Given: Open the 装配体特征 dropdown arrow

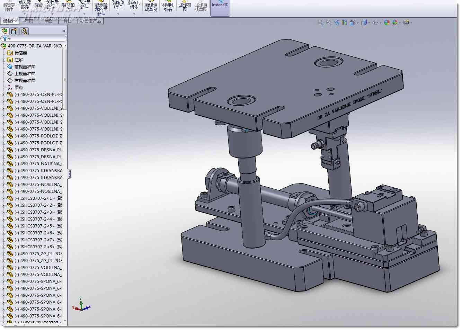Looking at the screenshot, I should (118, 14).
